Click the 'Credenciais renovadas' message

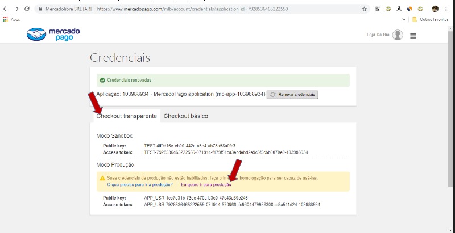tap(129, 80)
